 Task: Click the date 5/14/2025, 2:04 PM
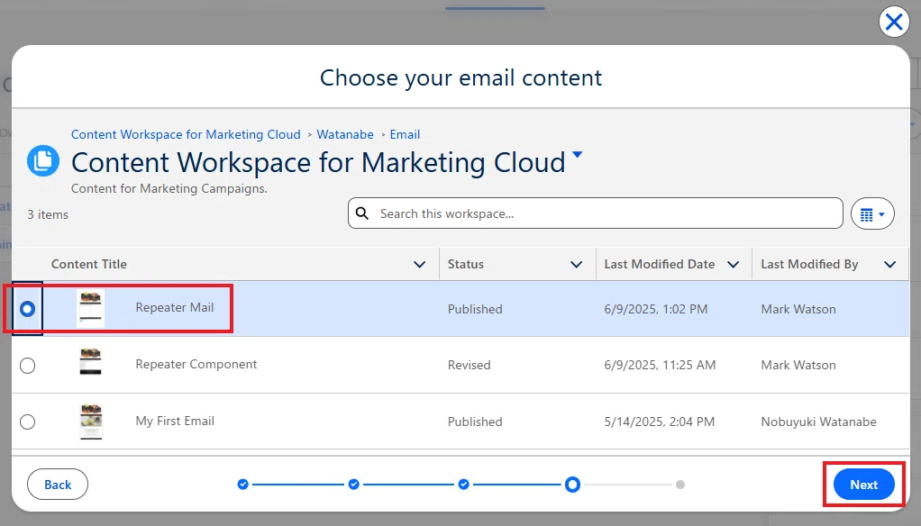point(659,422)
